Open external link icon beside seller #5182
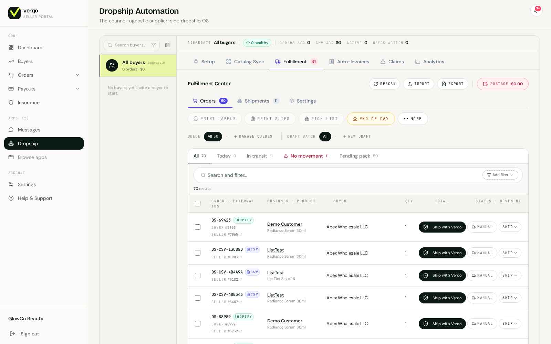Screen dimensions: 551x344 click(241, 280)
